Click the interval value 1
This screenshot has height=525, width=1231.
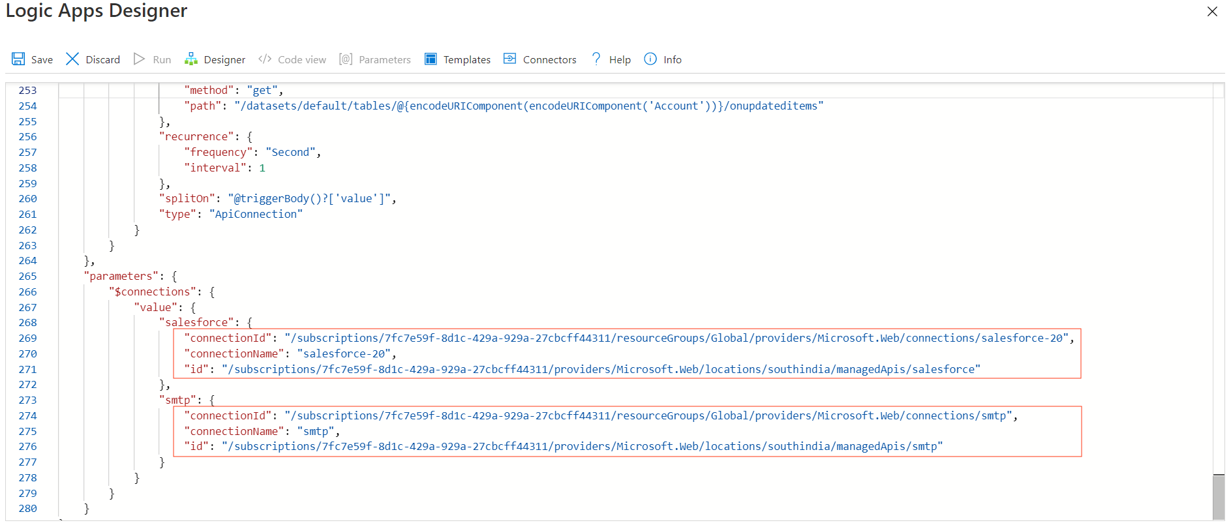point(262,168)
